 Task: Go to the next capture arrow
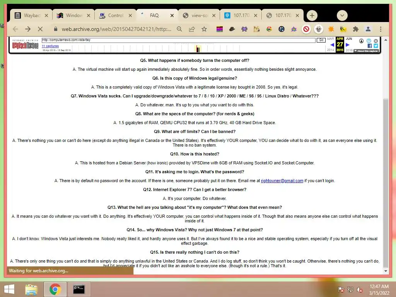(348, 45)
